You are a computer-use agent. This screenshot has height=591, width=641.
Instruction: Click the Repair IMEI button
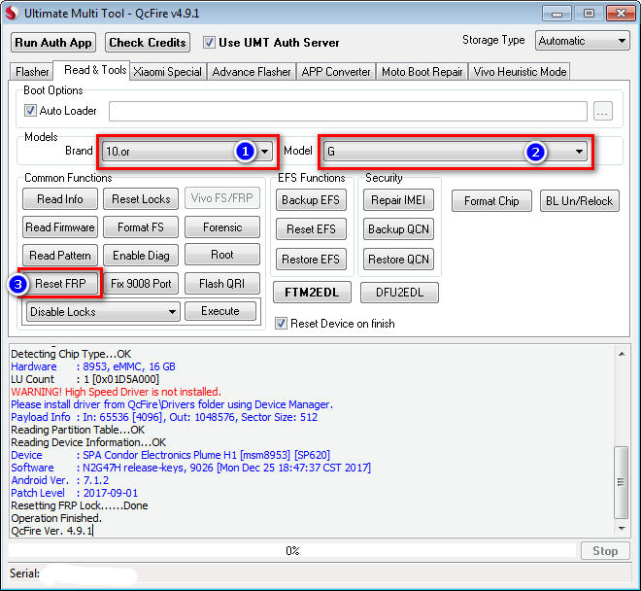(398, 199)
